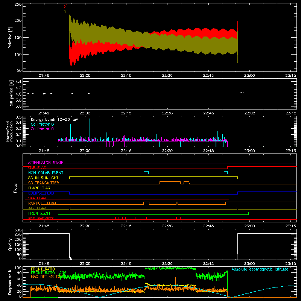Click the small bump on Roll period curve
The width and height of the screenshot is (301, 301).
click(x=242, y=93)
